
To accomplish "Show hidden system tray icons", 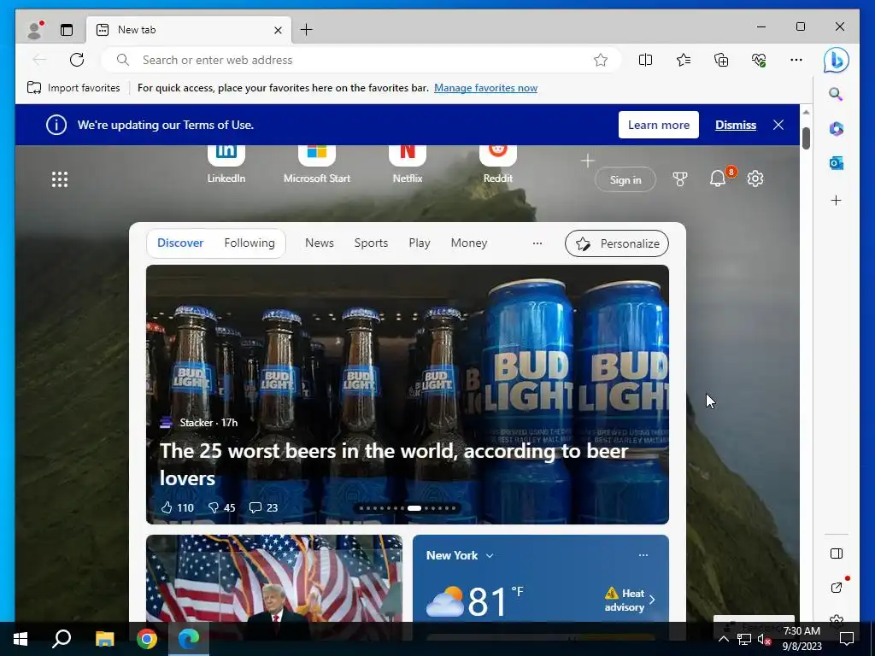I will pos(723,639).
